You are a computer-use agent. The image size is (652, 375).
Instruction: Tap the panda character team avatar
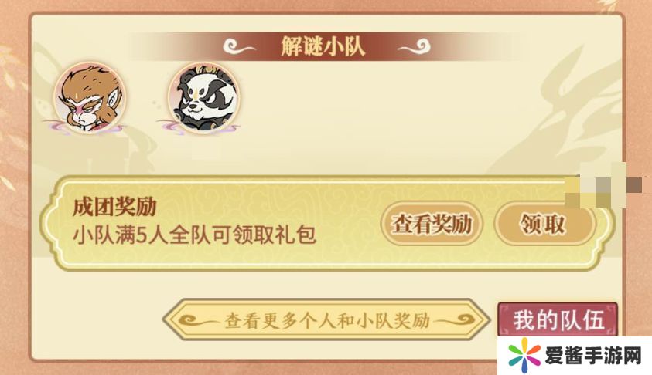[x=203, y=96]
